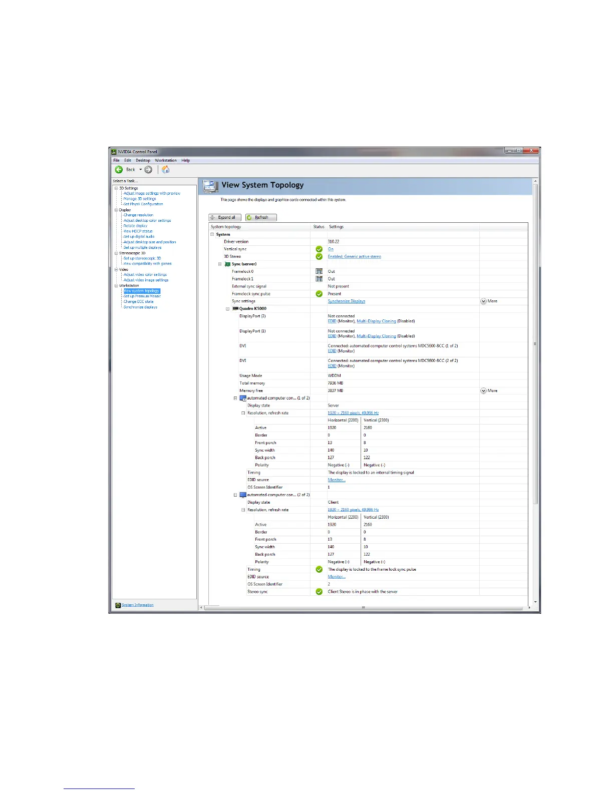Collapse the System topology node
This screenshot has width=613, height=793.
[212, 234]
